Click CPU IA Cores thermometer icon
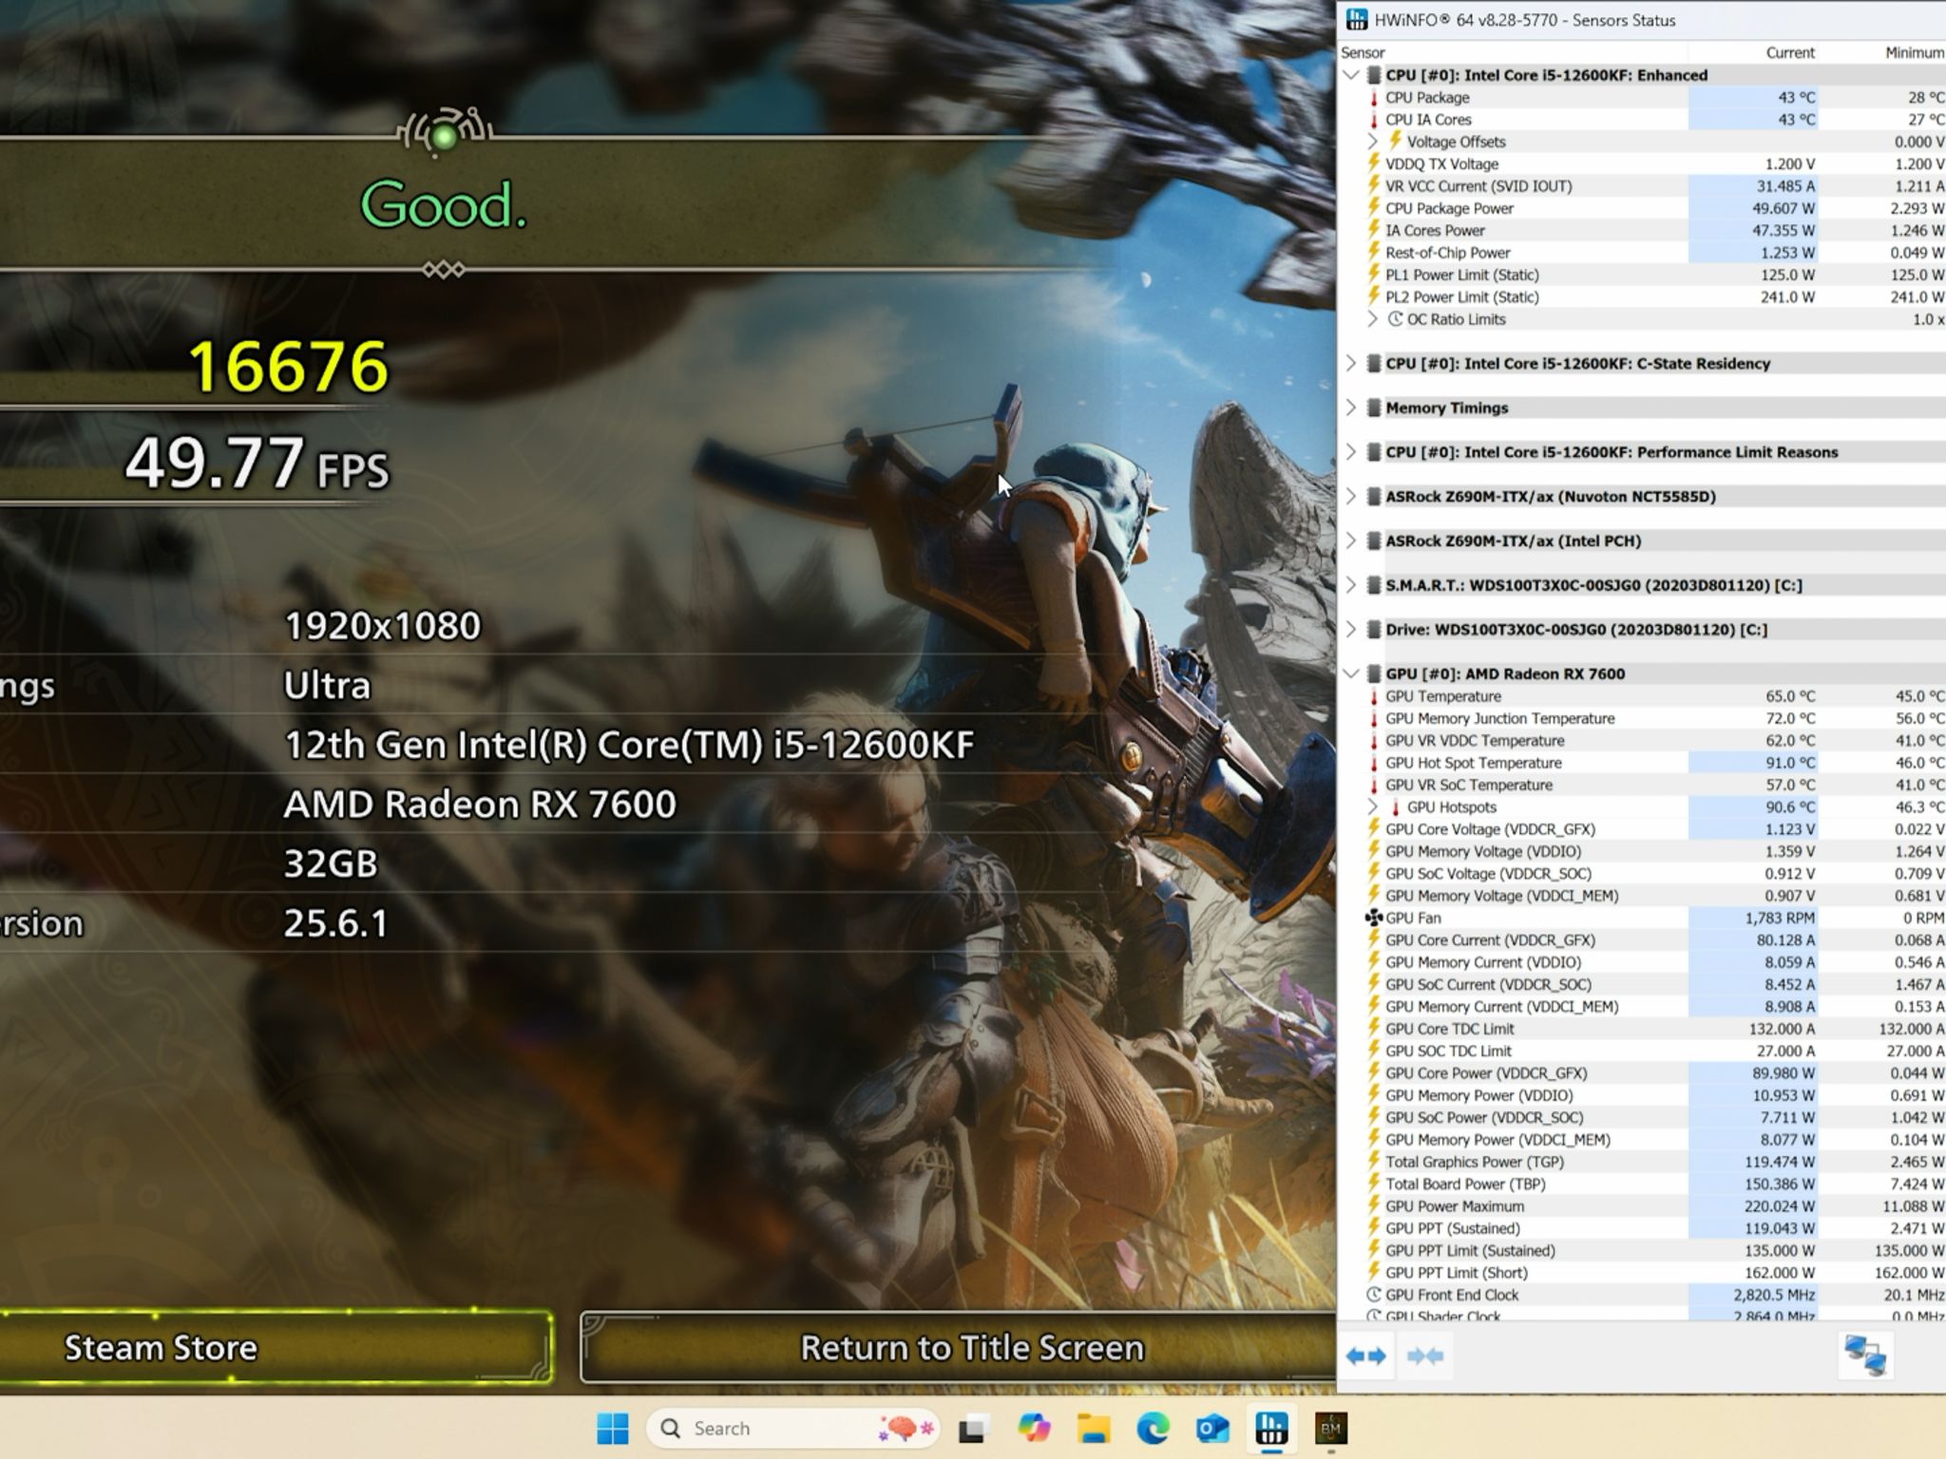The width and height of the screenshot is (1946, 1459). pos(1373,120)
